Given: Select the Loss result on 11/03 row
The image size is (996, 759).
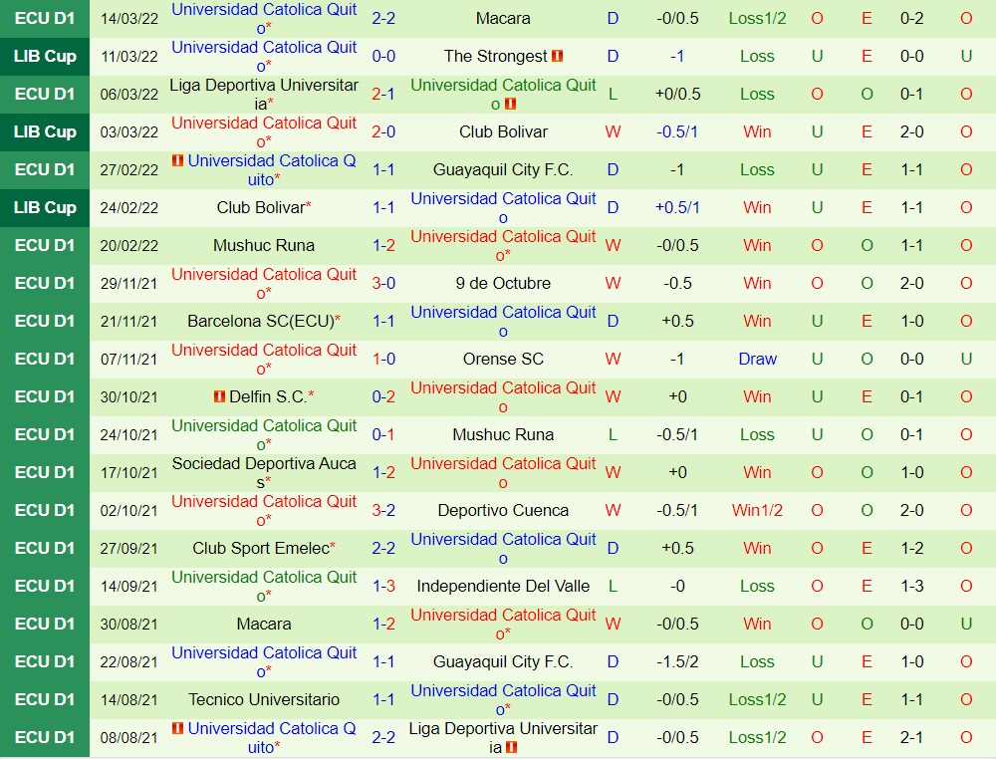Looking at the screenshot, I should click(757, 57).
